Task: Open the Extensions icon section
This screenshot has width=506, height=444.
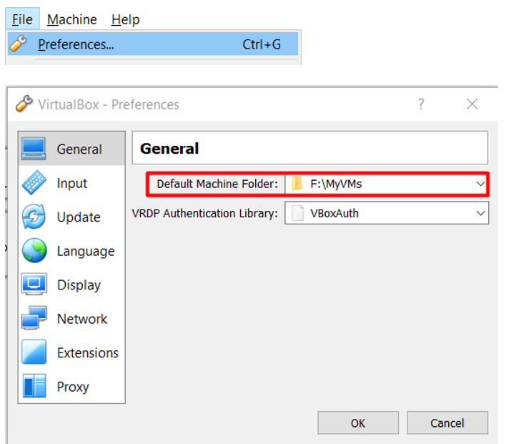Action: click(x=34, y=352)
